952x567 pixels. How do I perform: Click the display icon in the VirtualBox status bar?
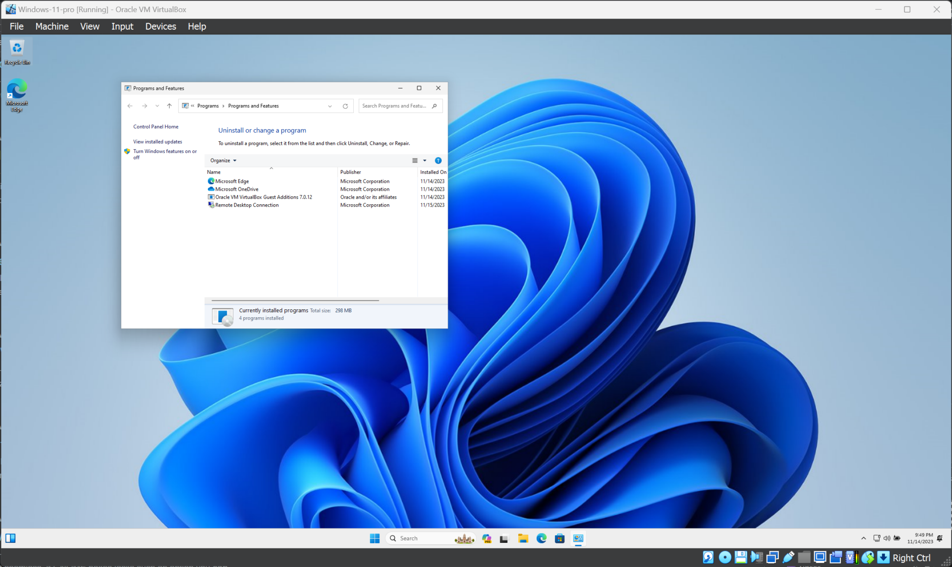(820, 557)
